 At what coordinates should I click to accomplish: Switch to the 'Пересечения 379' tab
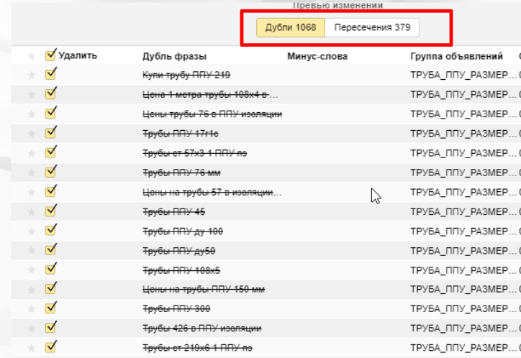372,27
